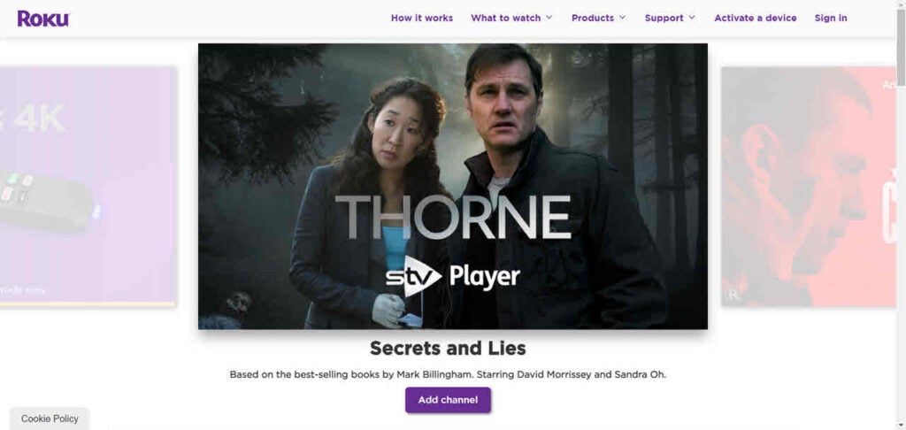The height and width of the screenshot is (430, 906).
Task: Click the Roku logo
Action: [x=43, y=19]
